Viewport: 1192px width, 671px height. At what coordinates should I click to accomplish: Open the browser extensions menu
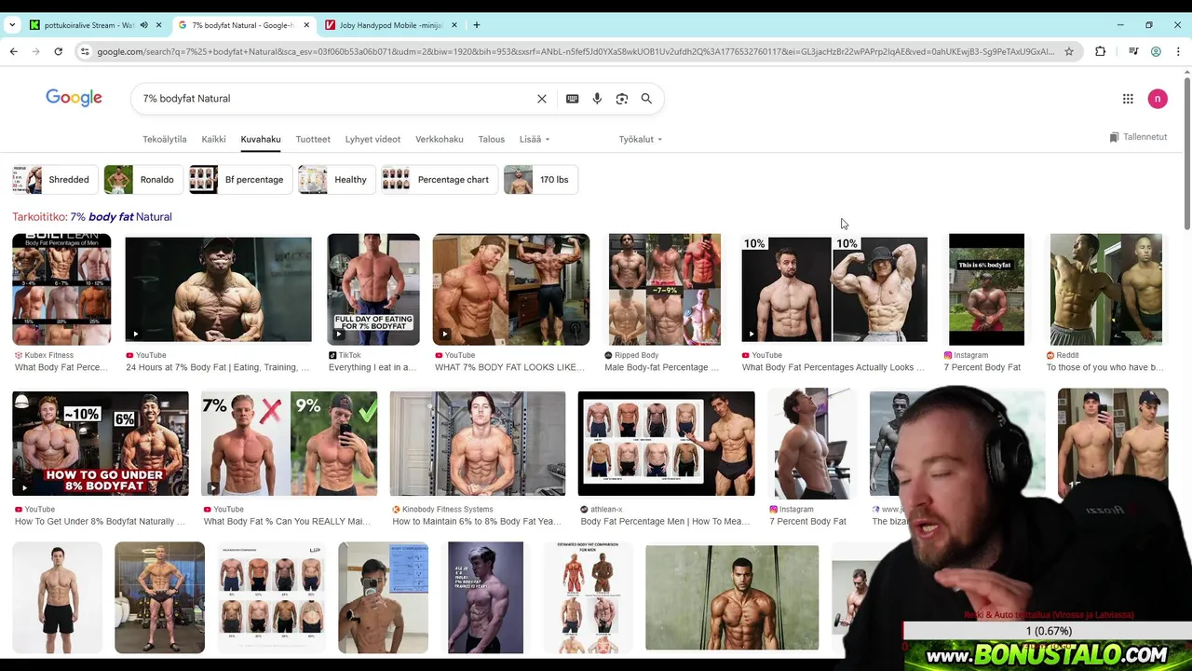[1101, 51]
